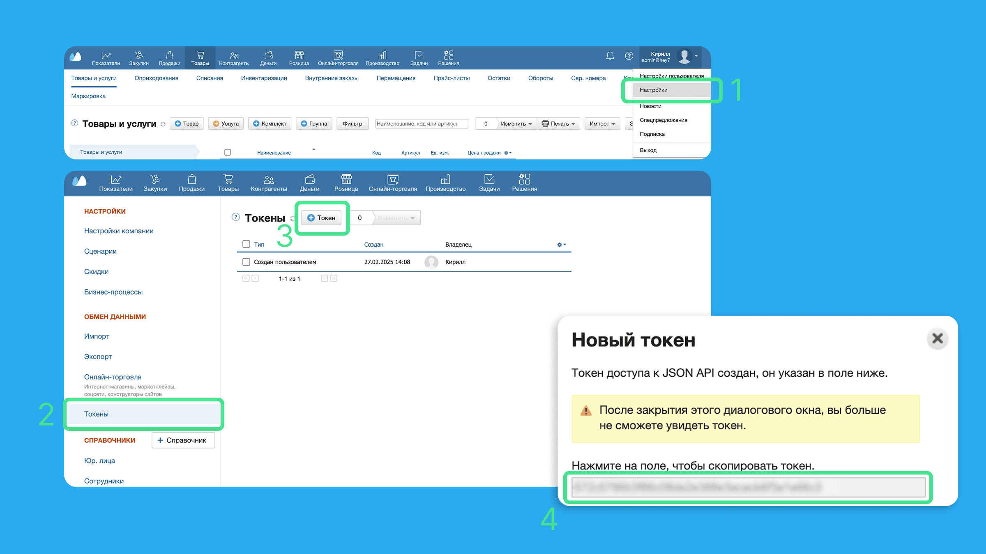Open Контрагенты in the lower Токены window

coord(269,183)
